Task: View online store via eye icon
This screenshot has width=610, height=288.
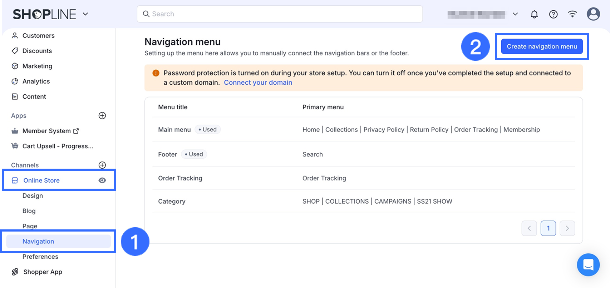Action: 102,180
